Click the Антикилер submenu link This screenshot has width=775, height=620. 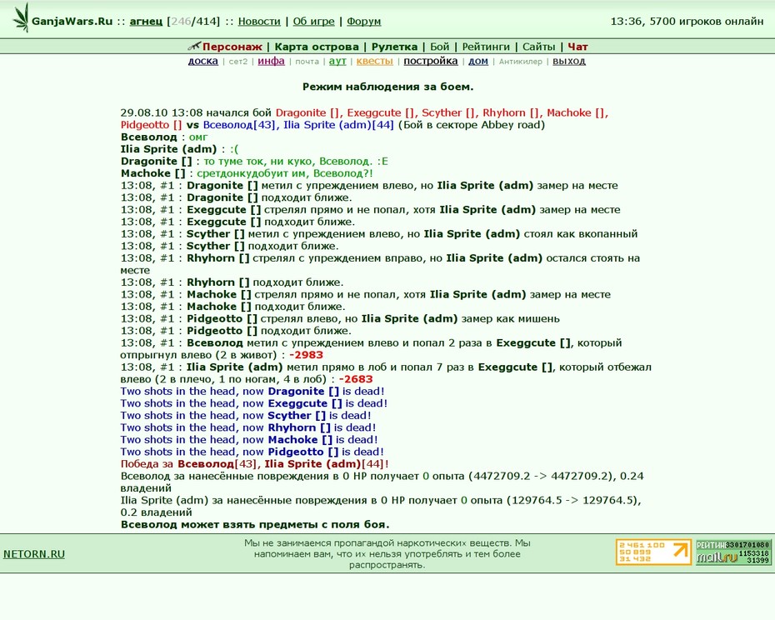pos(521,62)
